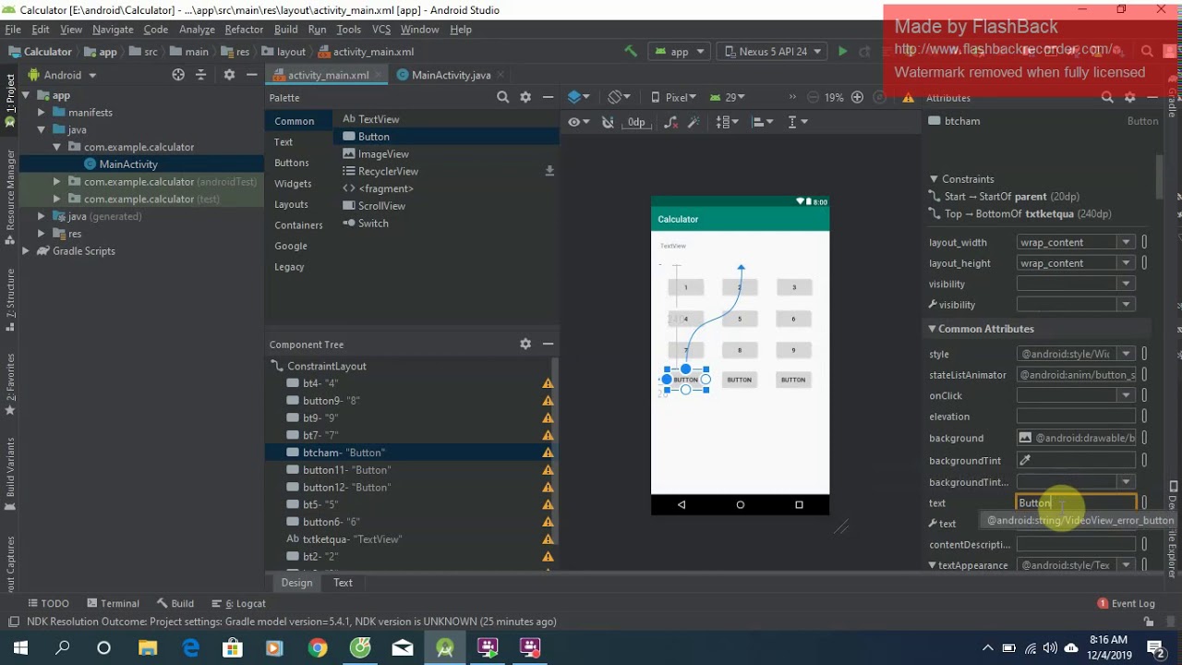Open the Attributes panel settings gear
The width and height of the screenshot is (1182, 665).
coord(1130,97)
